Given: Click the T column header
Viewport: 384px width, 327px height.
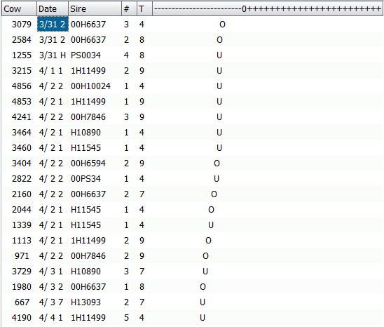Looking at the screenshot, I should [x=144, y=9].
